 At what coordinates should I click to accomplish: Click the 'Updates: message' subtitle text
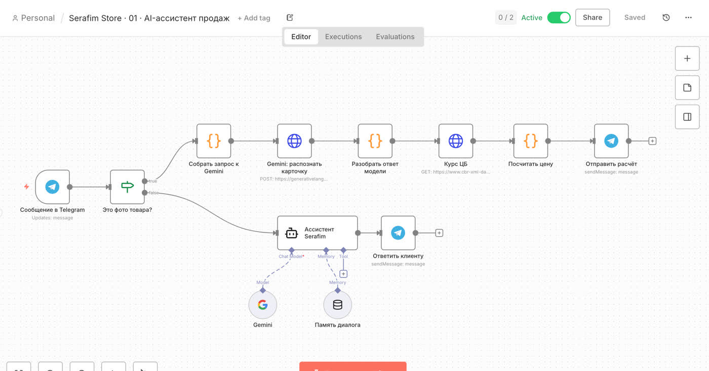pos(52,218)
